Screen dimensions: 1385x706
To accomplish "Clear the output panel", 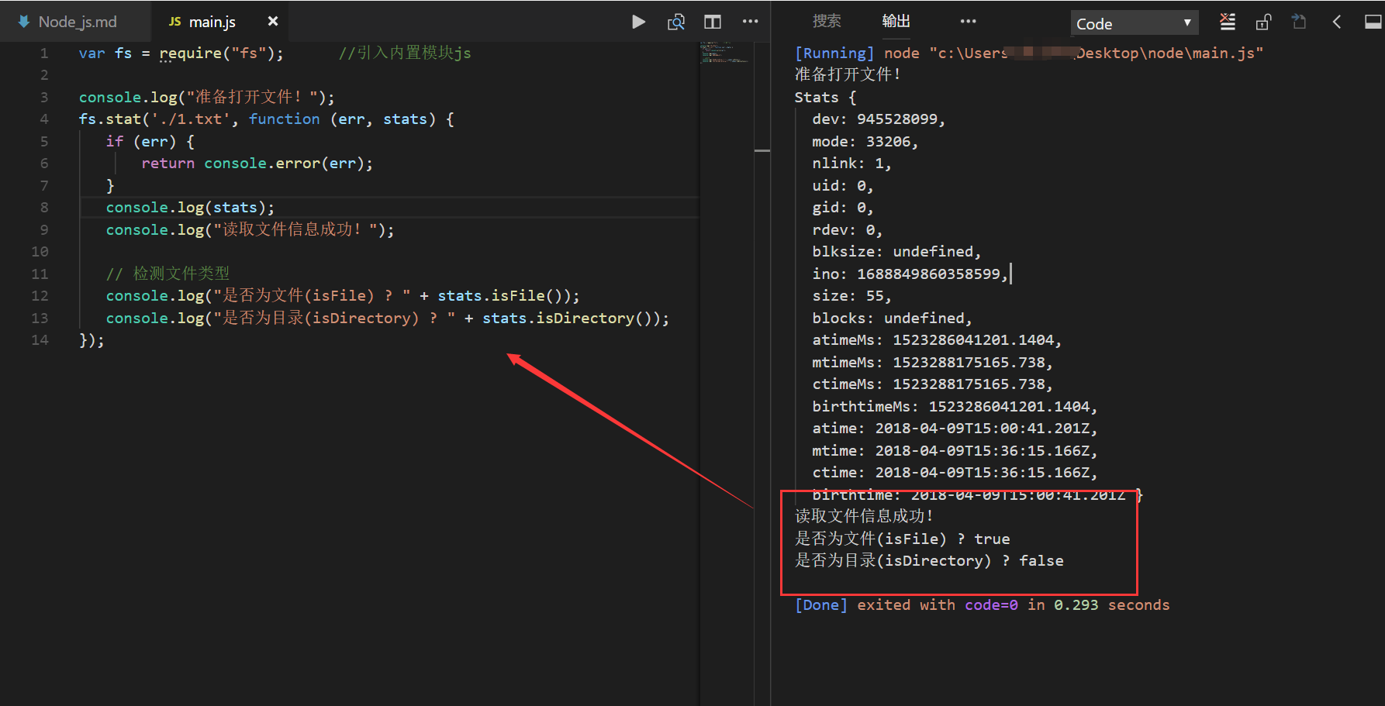I will tap(1228, 22).
